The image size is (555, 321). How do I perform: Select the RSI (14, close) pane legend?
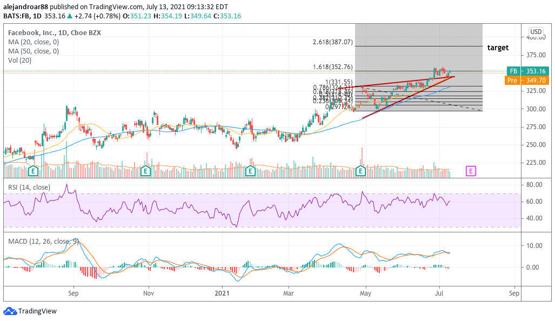(x=29, y=187)
